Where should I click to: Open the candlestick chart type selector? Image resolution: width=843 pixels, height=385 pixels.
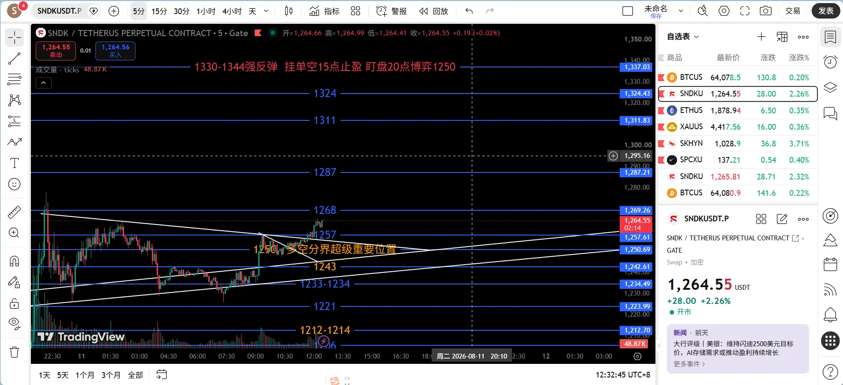click(289, 11)
